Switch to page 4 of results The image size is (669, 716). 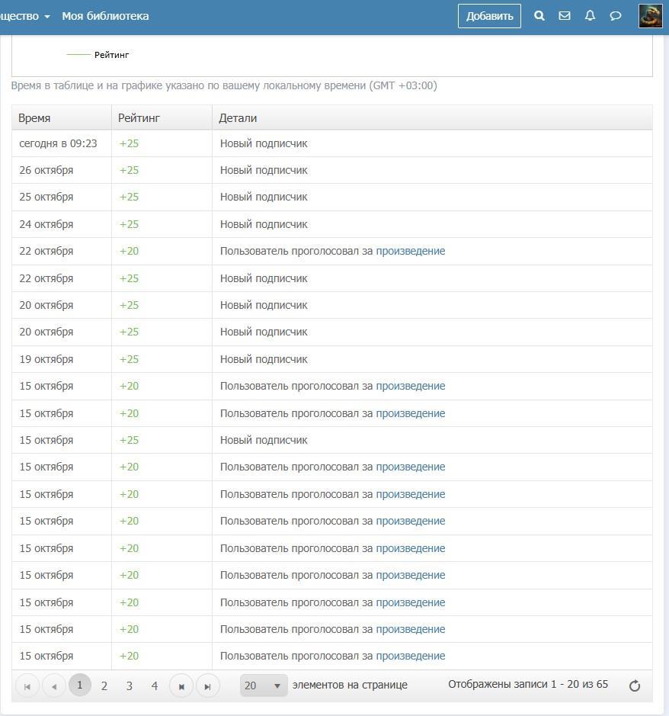tap(155, 686)
